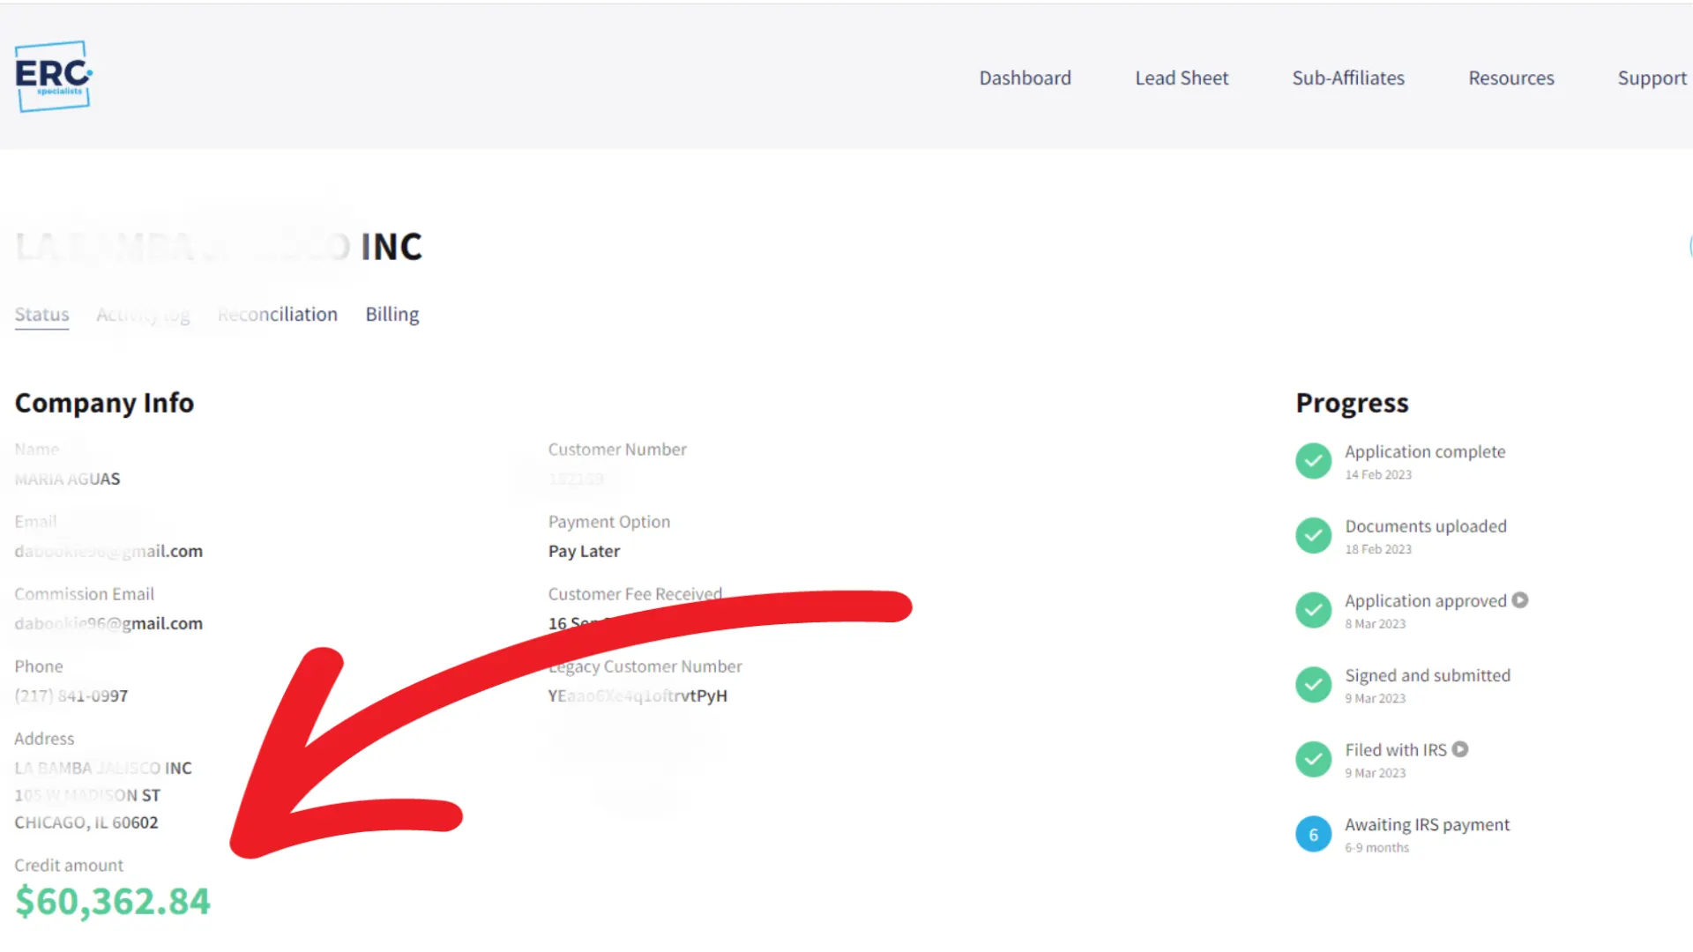Open the Resources menu
This screenshot has height=952, width=1693.
tap(1510, 78)
